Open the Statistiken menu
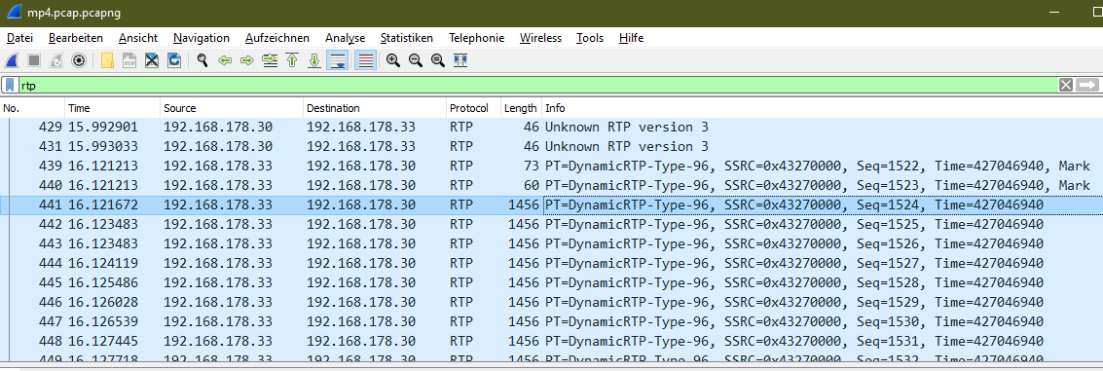 point(407,38)
